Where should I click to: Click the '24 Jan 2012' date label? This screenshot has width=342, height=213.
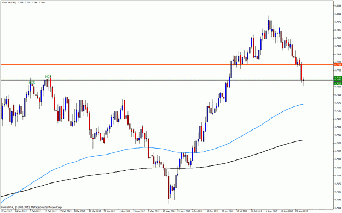pos(21,211)
